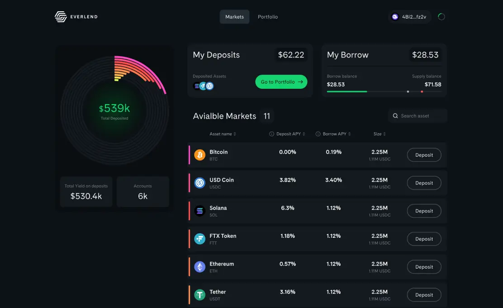Deposit into the Ethereum market
The width and height of the screenshot is (503, 308).
pos(424,267)
